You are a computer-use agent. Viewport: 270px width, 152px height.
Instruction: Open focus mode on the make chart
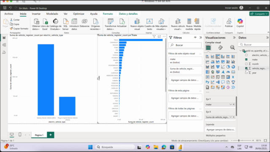[x=159, y=37]
